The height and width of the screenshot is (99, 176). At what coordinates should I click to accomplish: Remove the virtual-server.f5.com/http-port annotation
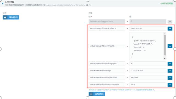pyautogui.click(x=170, y=64)
